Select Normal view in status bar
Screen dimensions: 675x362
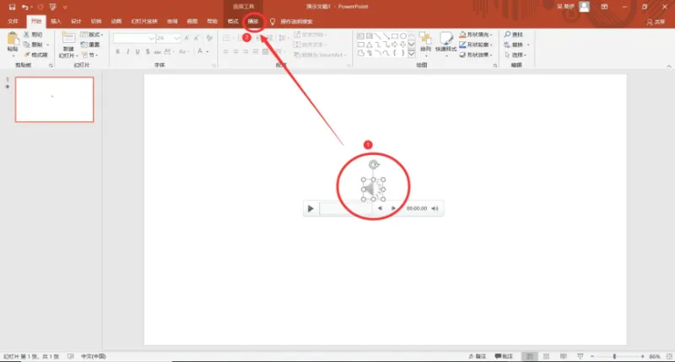(530, 356)
